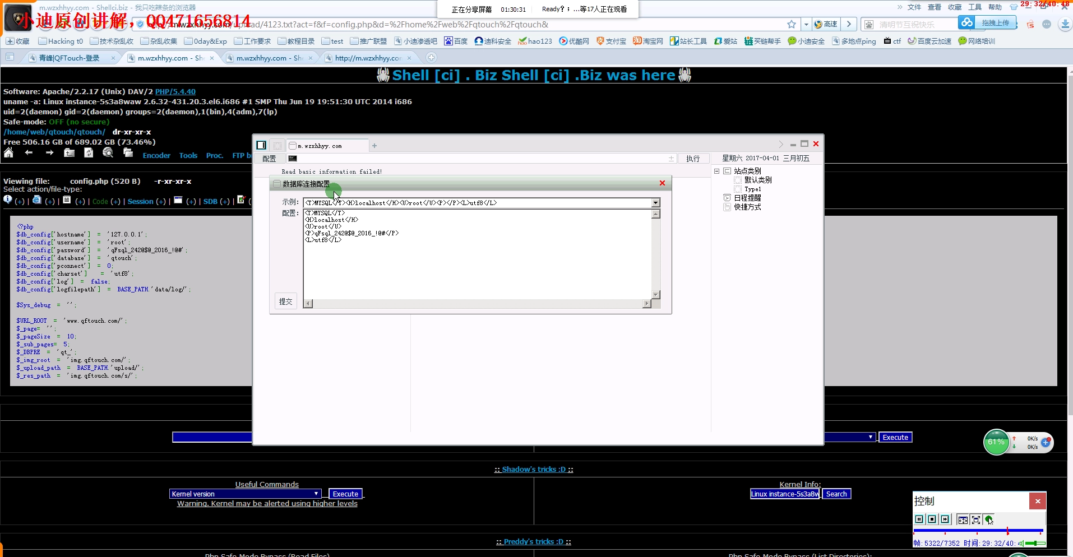The width and height of the screenshot is (1073, 557).
Task: Click the back arrow icon in the shell navigation
Action: coord(29,152)
